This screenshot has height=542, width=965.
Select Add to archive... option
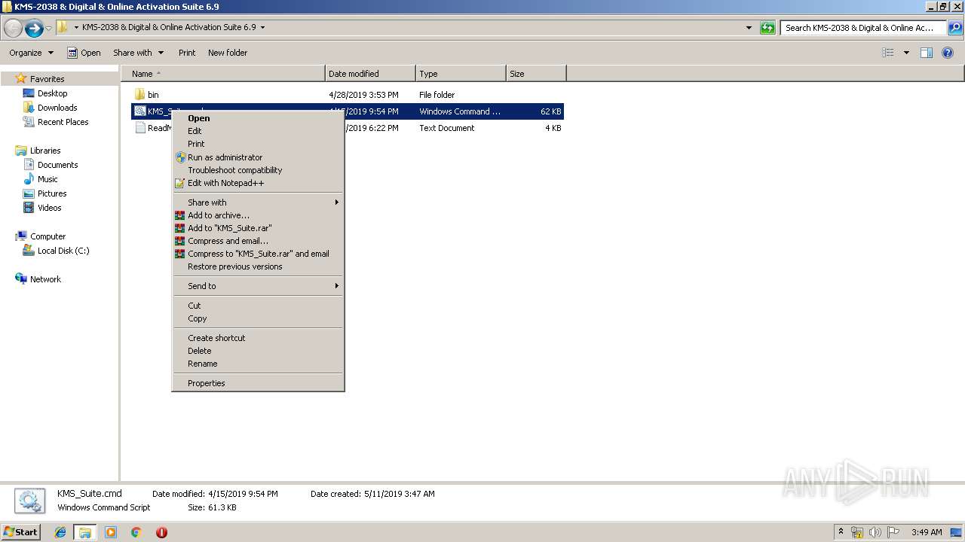(258, 215)
